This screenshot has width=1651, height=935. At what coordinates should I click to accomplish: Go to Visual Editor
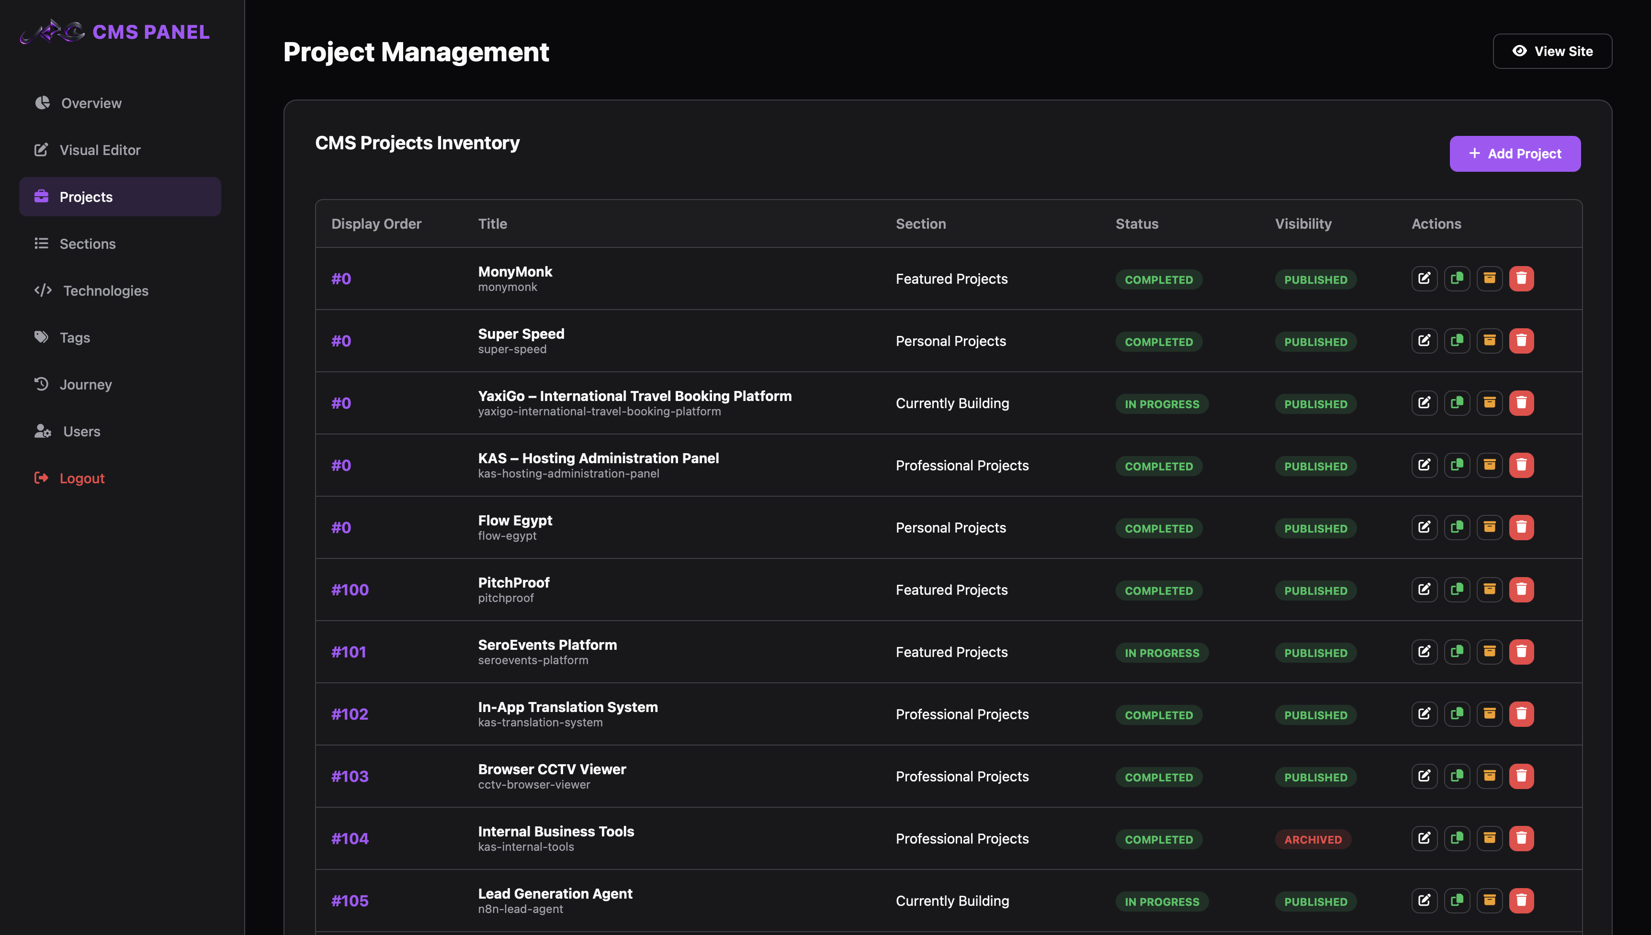tap(120, 150)
